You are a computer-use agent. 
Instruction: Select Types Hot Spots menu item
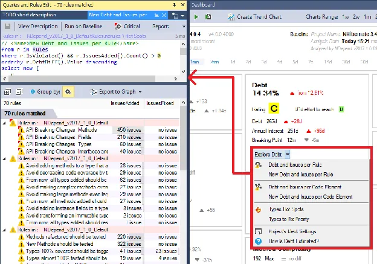coord(286,210)
